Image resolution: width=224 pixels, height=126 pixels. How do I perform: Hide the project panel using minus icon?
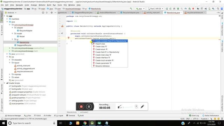(x=55, y=13)
